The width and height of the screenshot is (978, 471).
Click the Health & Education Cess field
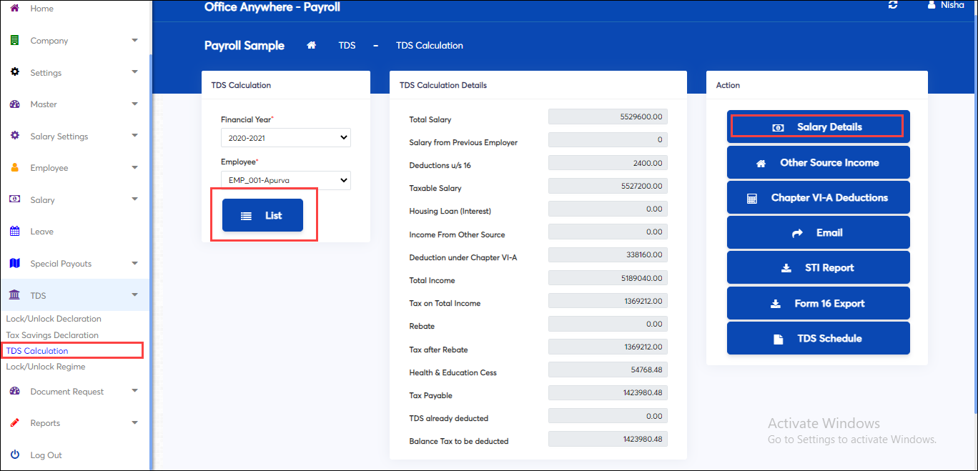608,370
